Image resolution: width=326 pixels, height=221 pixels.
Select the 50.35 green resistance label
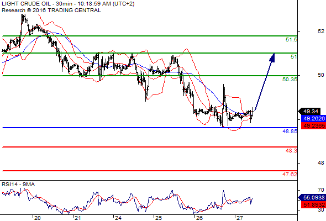click(290, 79)
